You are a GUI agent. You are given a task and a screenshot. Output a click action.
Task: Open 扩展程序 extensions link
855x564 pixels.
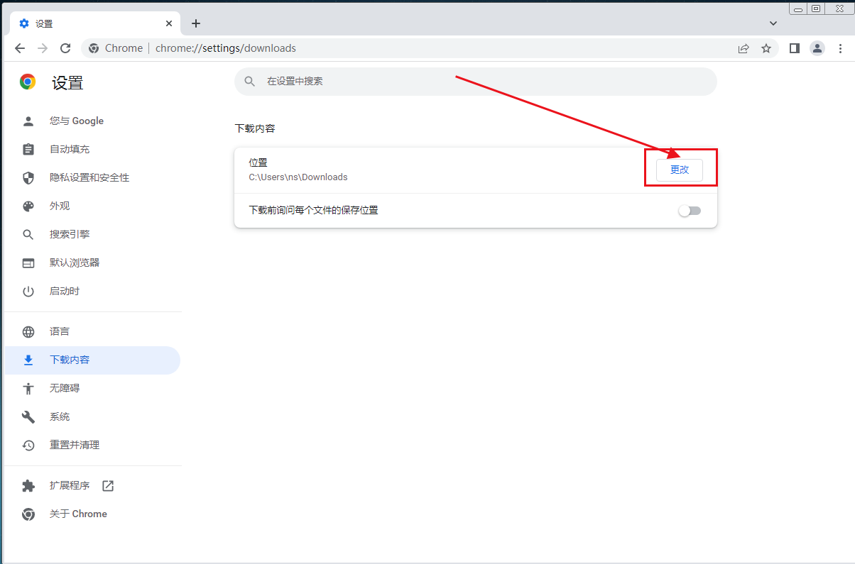click(92, 485)
